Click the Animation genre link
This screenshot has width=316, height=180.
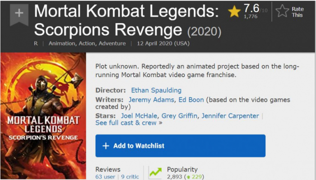[x=62, y=43]
